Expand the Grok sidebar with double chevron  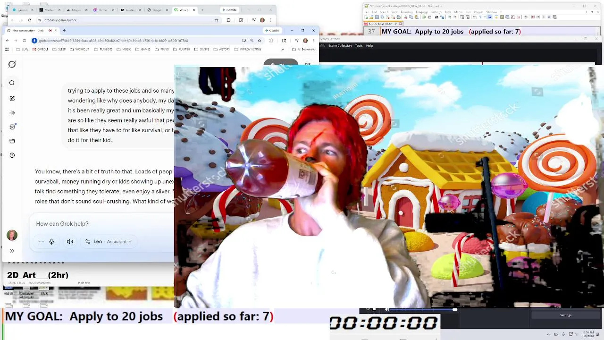click(x=12, y=251)
